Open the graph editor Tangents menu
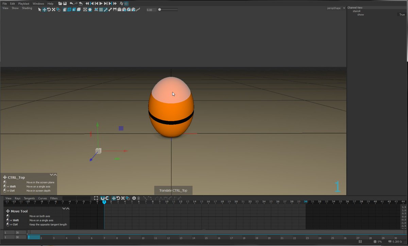The height and width of the screenshot is (246, 408). [x=29, y=198]
